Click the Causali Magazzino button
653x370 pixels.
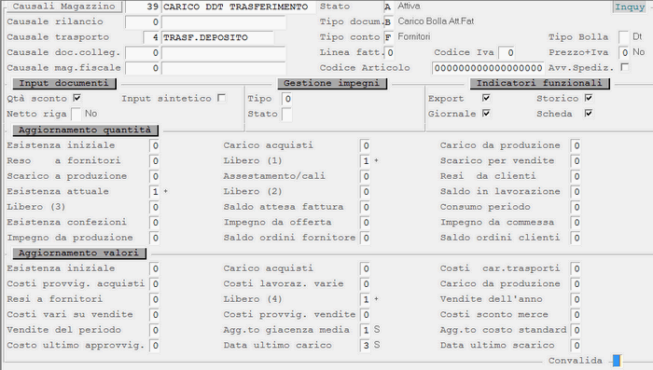pyautogui.click(x=63, y=7)
